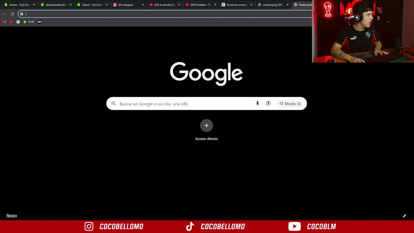
Task: Add a shortcut with the plus button
Action: (x=206, y=126)
